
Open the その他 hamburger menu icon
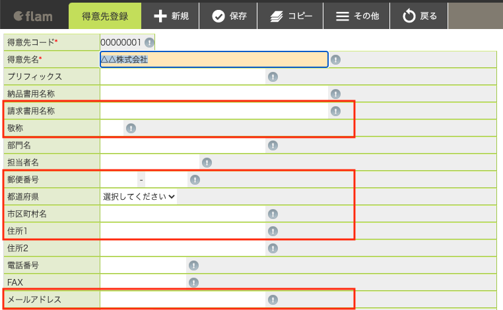click(x=343, y=16)
